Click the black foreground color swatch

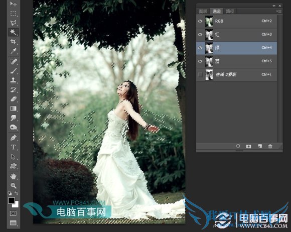11,200
